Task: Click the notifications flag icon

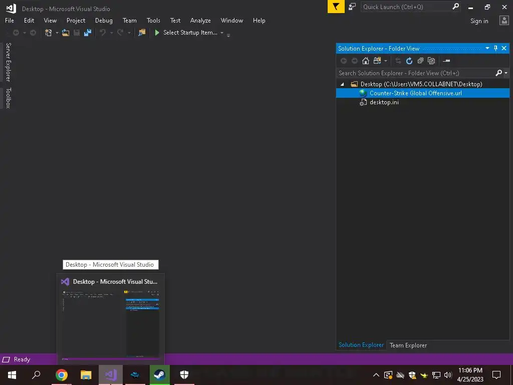Action: (336, 7)
